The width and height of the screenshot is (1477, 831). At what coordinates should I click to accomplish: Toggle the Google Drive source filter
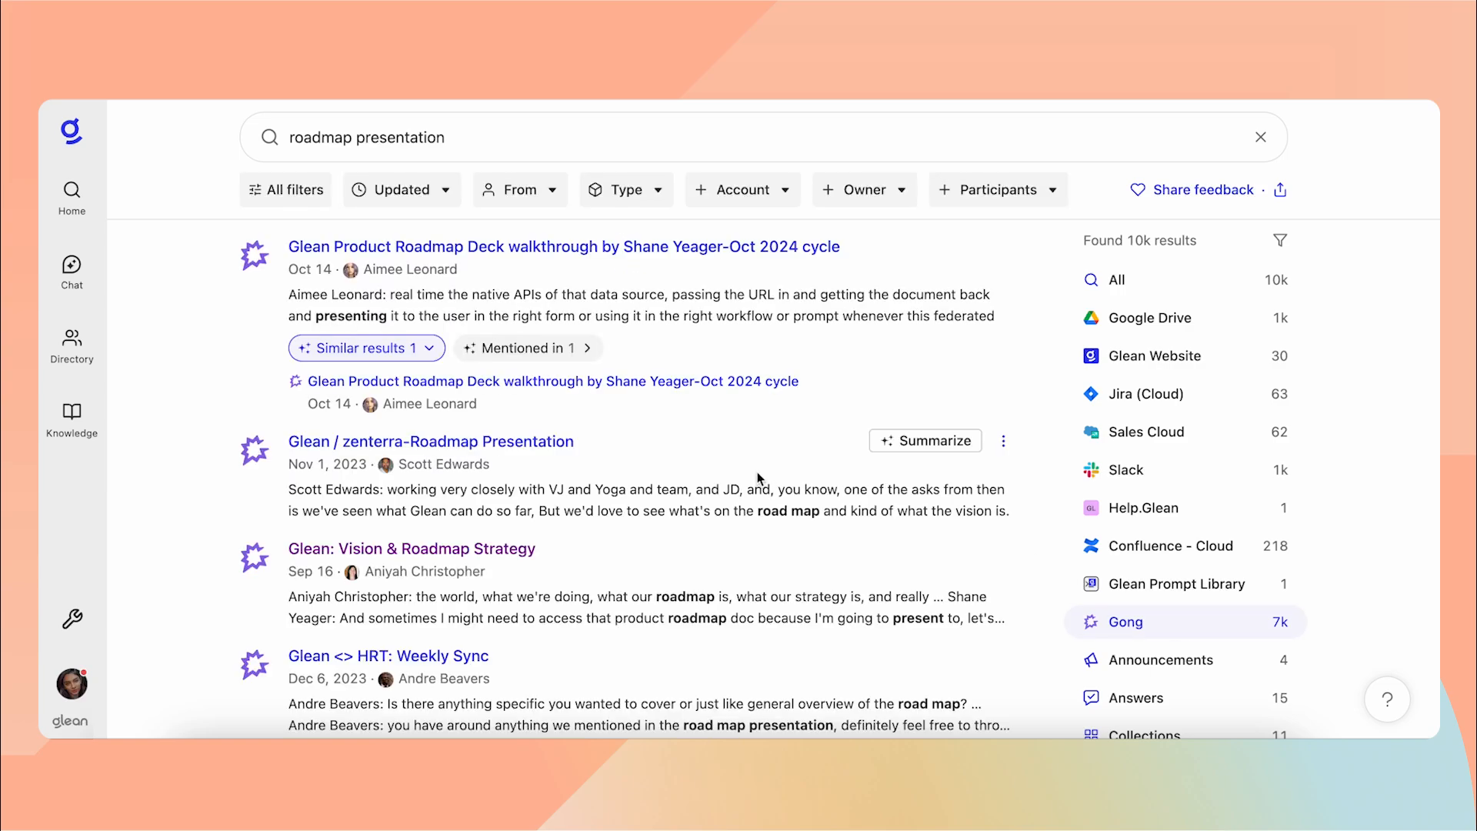[x=1149, y=317]
